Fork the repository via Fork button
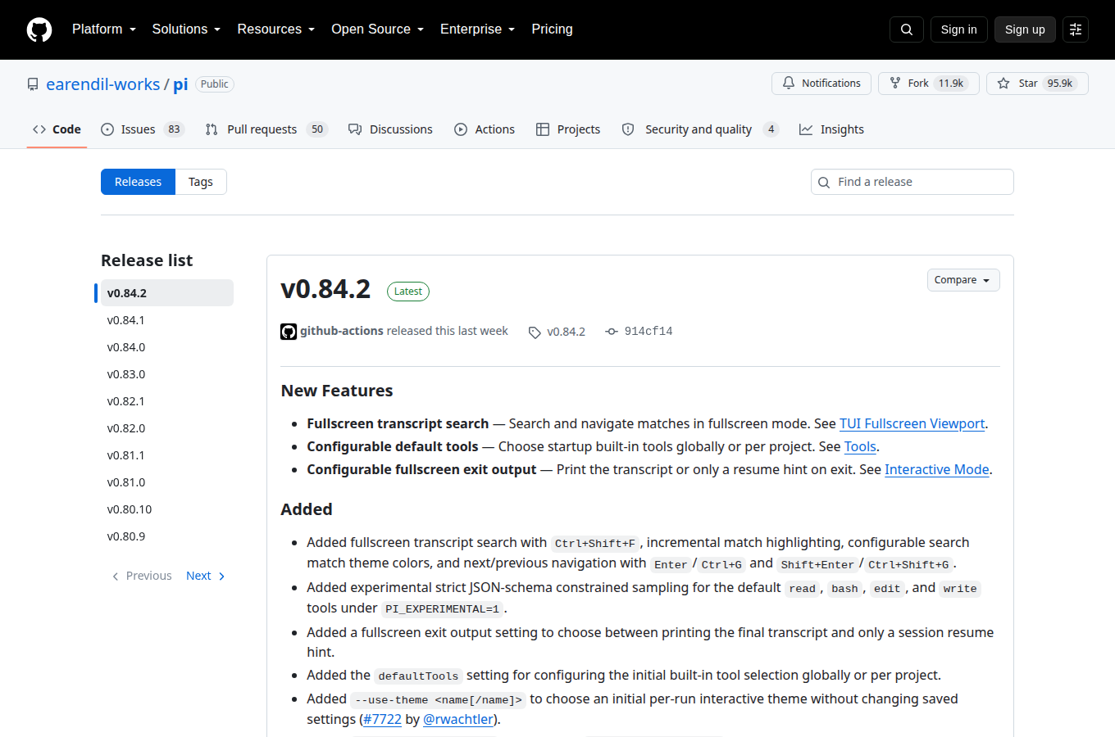The height and width of the screenshot is (737, 1115). pos(928,84)
